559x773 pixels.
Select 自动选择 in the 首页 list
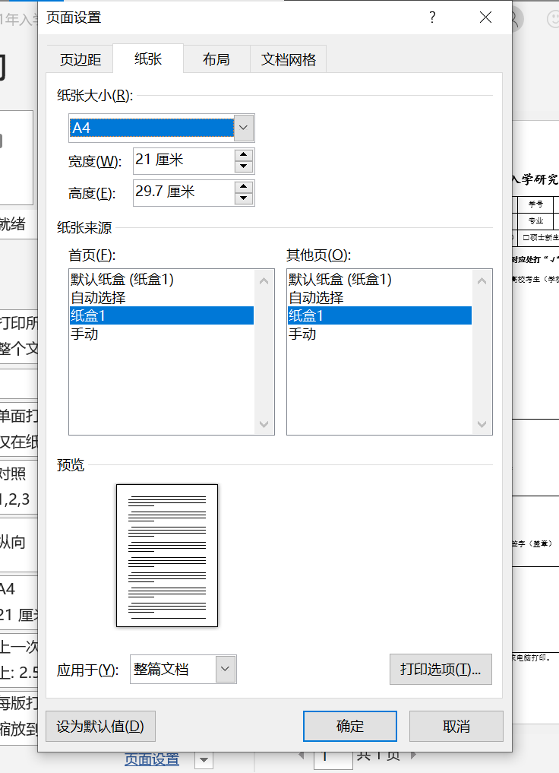tap(162, 298)
